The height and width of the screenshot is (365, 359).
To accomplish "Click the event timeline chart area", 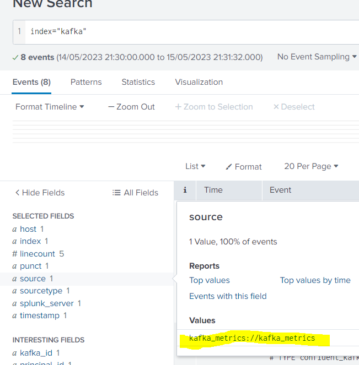I will [x=186, y=132].
